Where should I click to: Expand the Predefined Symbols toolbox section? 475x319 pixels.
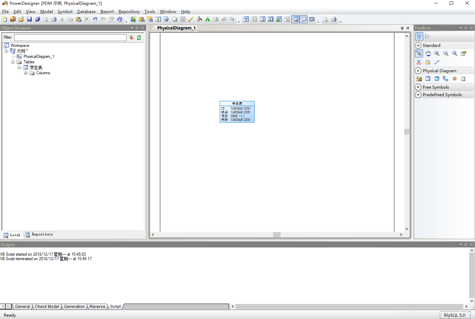(418, 94)
